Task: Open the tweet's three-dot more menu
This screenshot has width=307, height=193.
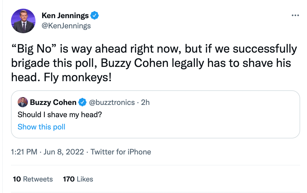Action: pos(295,16)
